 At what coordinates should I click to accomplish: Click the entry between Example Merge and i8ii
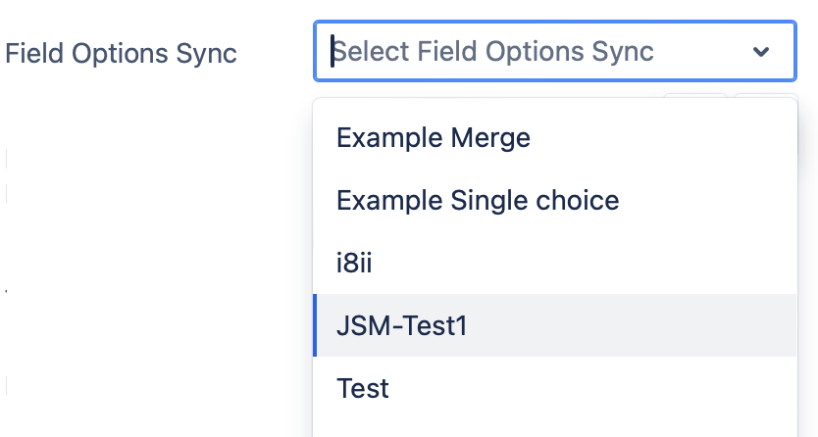pos(478,201)
